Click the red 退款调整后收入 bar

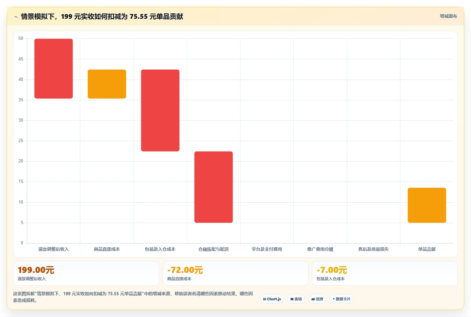(x=54, y=69)
